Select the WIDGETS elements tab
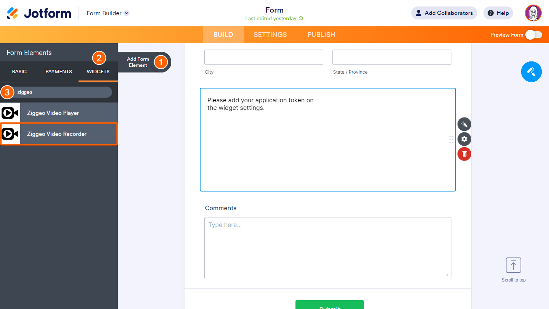This screenshot has height=309, width=549. point(98,72)
